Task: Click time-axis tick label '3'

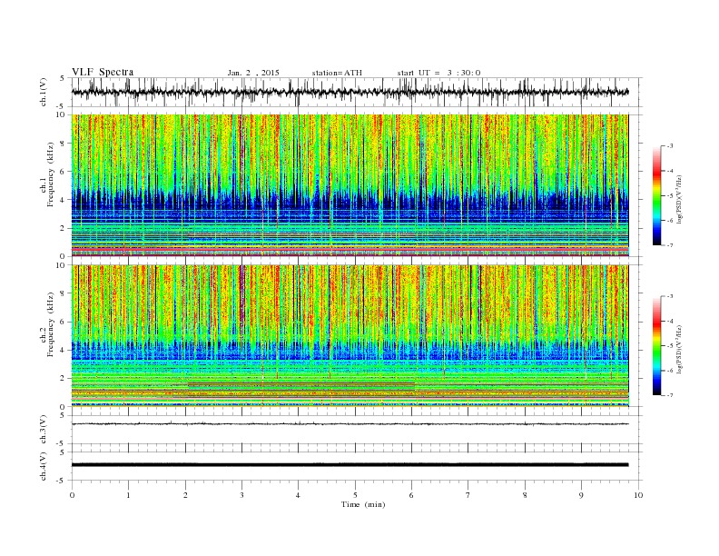Action: point(241,495)
